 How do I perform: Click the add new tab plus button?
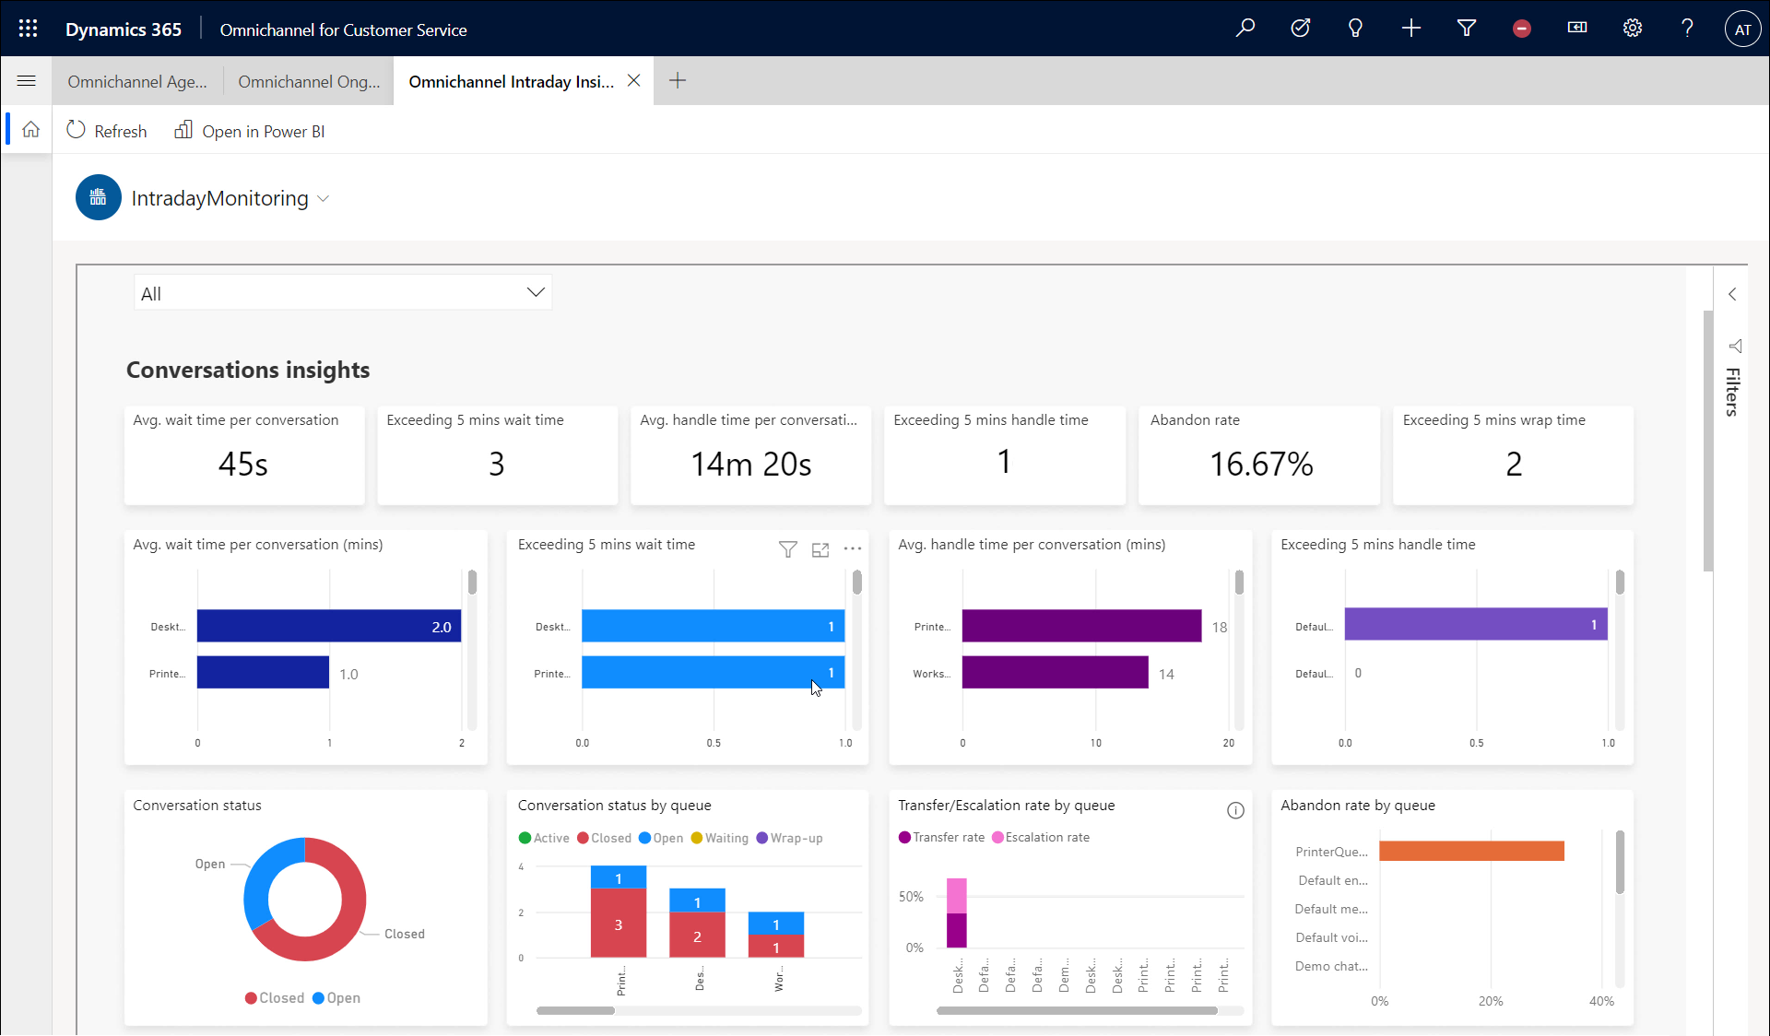pyautogui.click(x=676, y=80)
